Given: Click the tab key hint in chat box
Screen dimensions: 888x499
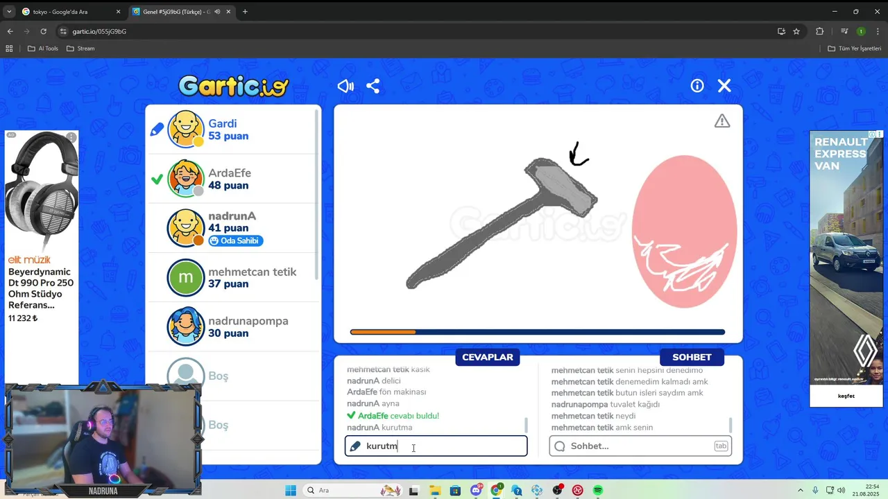Looking at the screenshot, I should [x=721, y=446].
